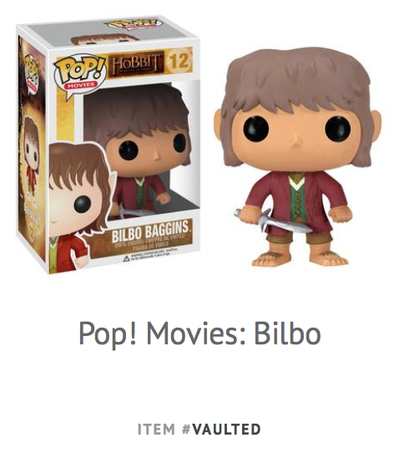Click The Hobbit logo banner on box
The width and height of the screenshot is (399, 458).
pos(136,65)
